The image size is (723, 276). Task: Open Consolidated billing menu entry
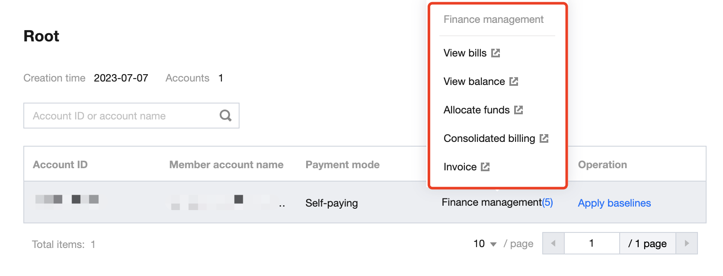click(x=489, y=138)
